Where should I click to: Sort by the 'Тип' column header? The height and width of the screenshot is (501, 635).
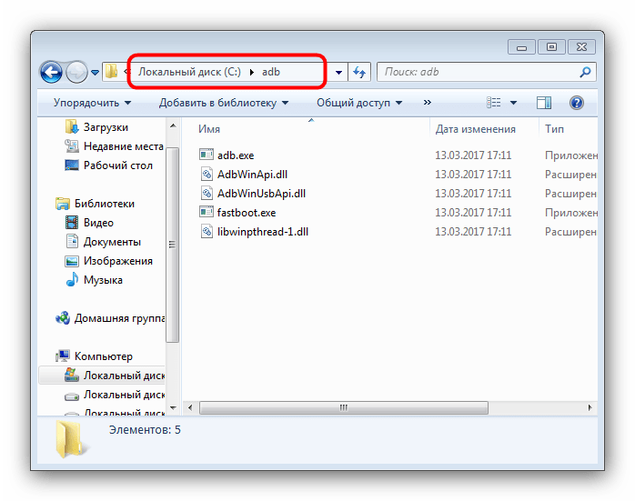(x=554, y=129)
